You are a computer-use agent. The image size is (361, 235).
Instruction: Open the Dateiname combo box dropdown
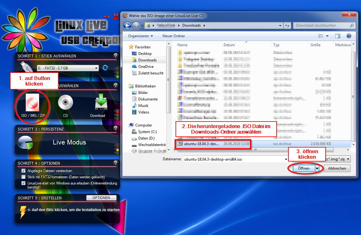click(286, 159)
